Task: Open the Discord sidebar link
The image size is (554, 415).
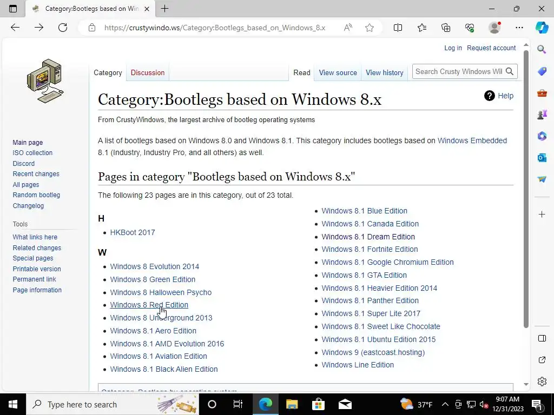Action: (24, 163)
